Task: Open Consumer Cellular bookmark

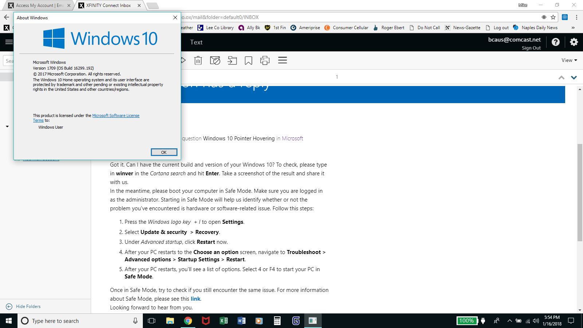Action: point(347,28)
